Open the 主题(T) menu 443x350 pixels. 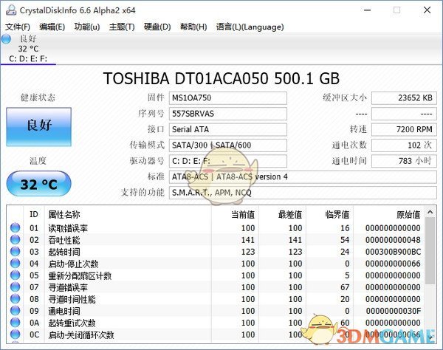[122, 27]
